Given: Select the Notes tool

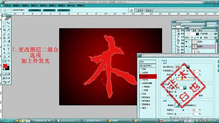Looking at the screenshot, I should pos(4,57).
